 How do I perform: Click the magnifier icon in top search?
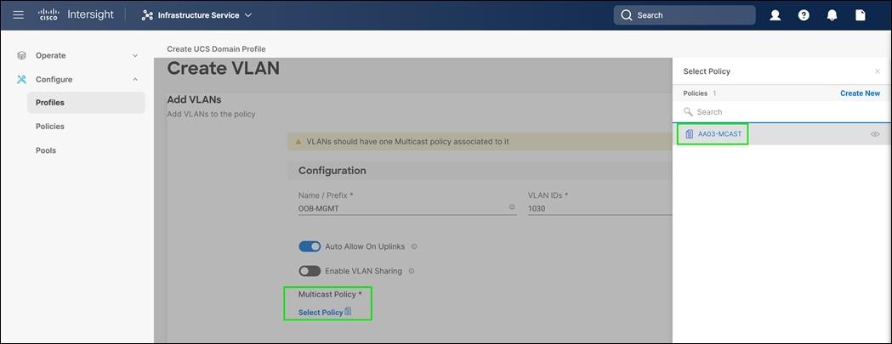(627, 15)
